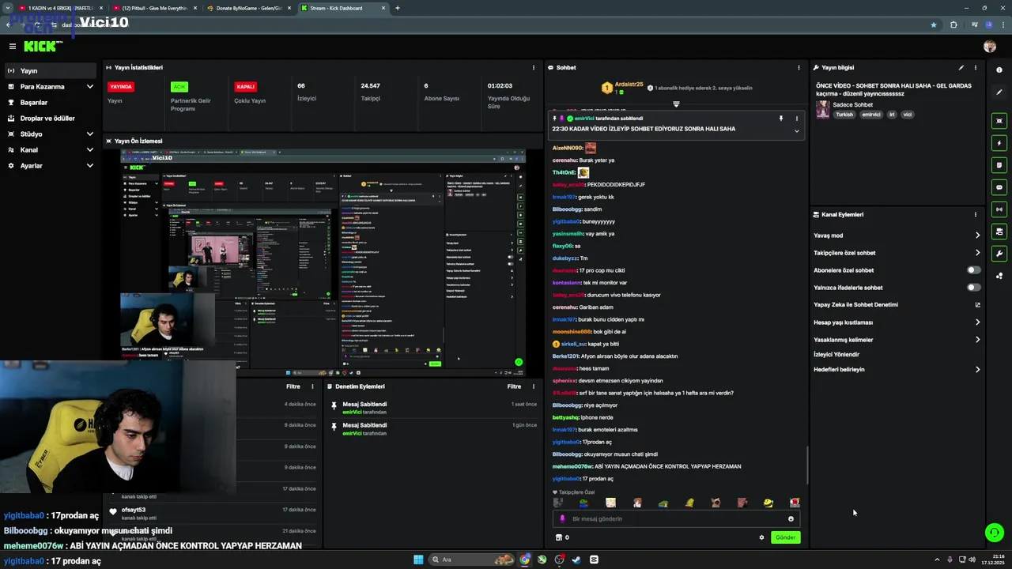Show hidden system tray icons

(x=937, y=560)
